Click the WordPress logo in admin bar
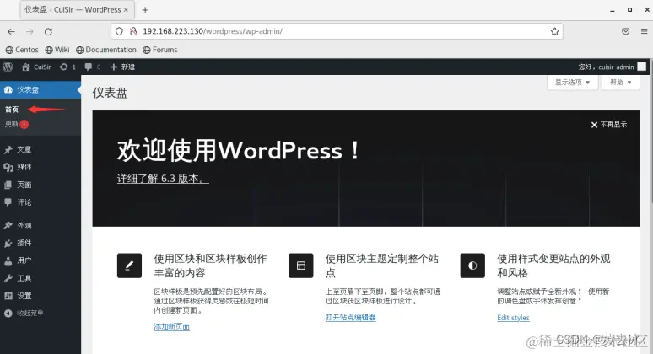Viewport: 653px width, 354px height. (x=8, y=67)
